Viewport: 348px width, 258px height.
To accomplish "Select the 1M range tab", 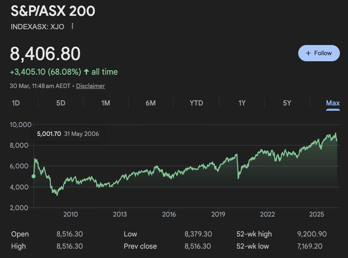I will pos(106,103).
